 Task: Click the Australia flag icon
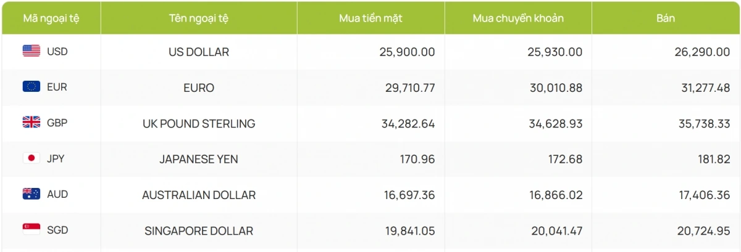31,194
